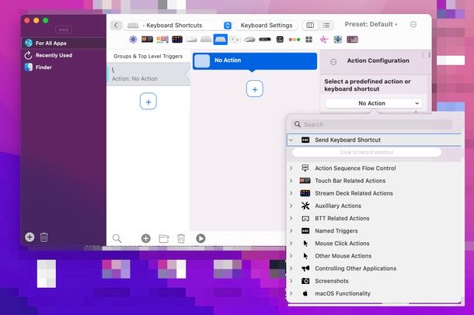Click the macOS Functionality Apple icon
This screenshot has width=474, height=315.
pyautogui.click(x=305, y=293)
